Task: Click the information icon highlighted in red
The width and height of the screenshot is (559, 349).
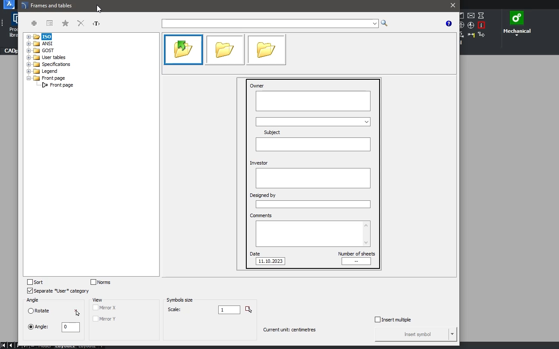Action: click(x=482, y=25)
